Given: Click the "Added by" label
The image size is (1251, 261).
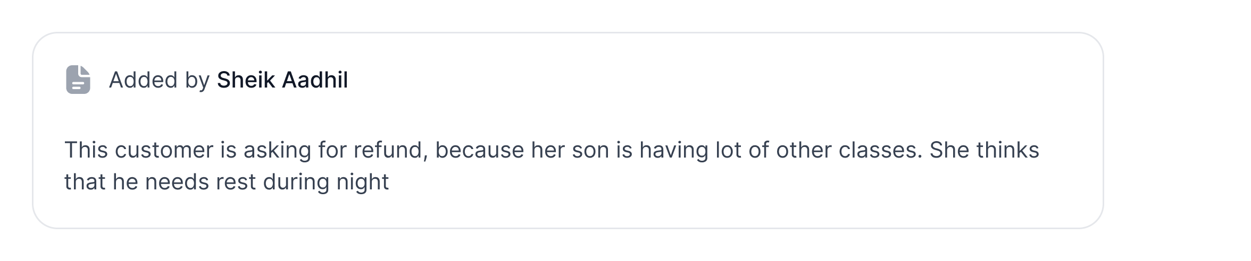Looking at the screenshot, I should pyautogui.click(x=159, y=80).
